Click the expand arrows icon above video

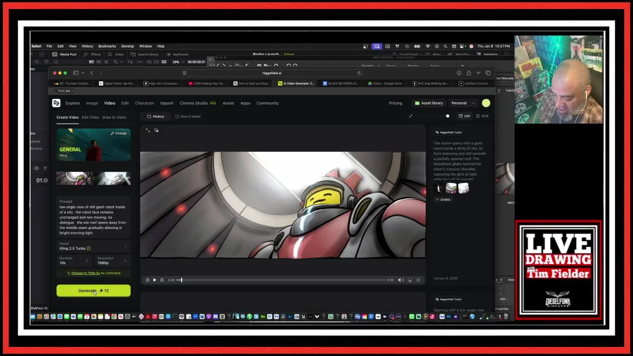[x=148, y=130]
